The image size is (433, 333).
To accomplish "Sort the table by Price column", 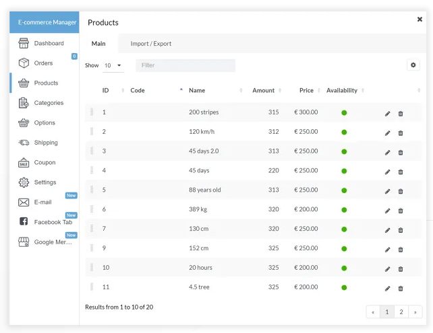I will click(x=307, y=91).
